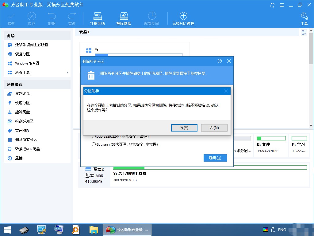Open File Explorer from the taskbar

[x=94, y=230]
